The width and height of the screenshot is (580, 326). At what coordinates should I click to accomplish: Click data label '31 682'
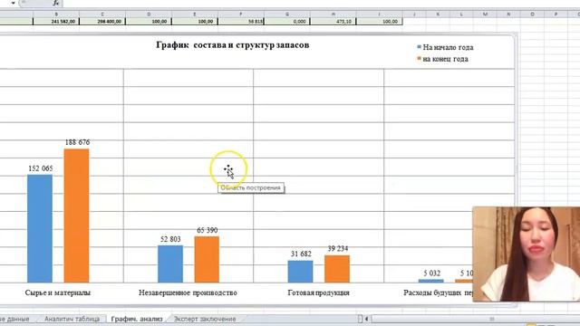point(301,254)
